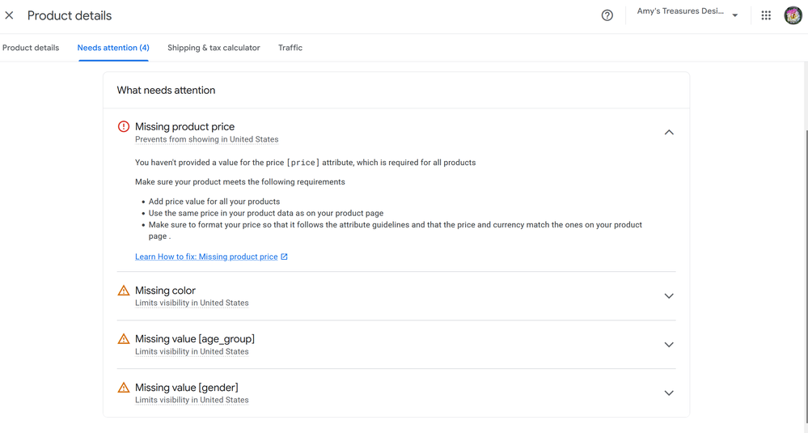Open the help question mark icon
808x433 pixels.
pos(607,15)
